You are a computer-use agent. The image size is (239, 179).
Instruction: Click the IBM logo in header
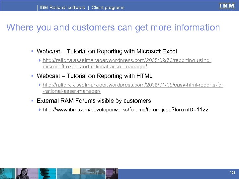pyautogui.click(x=227, y=6)
